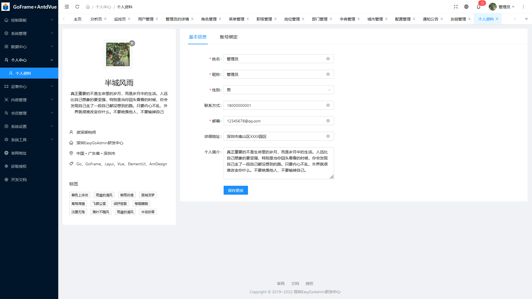Switch to 账号绑定 tab
This screenshot has height=299, width=532.
click(229, 37)
